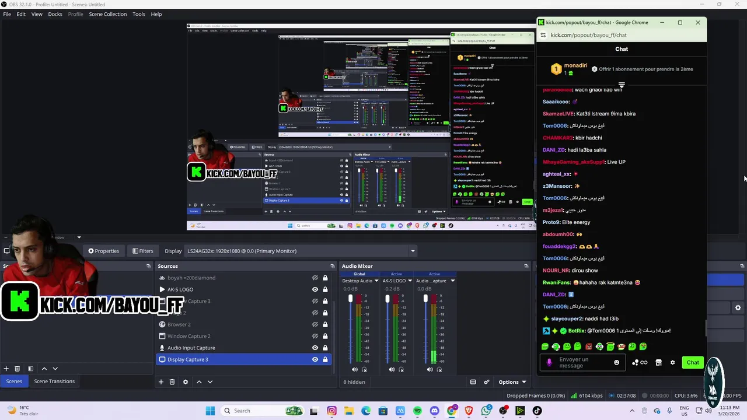Open the Scene Collection menu

pos(107,14)
